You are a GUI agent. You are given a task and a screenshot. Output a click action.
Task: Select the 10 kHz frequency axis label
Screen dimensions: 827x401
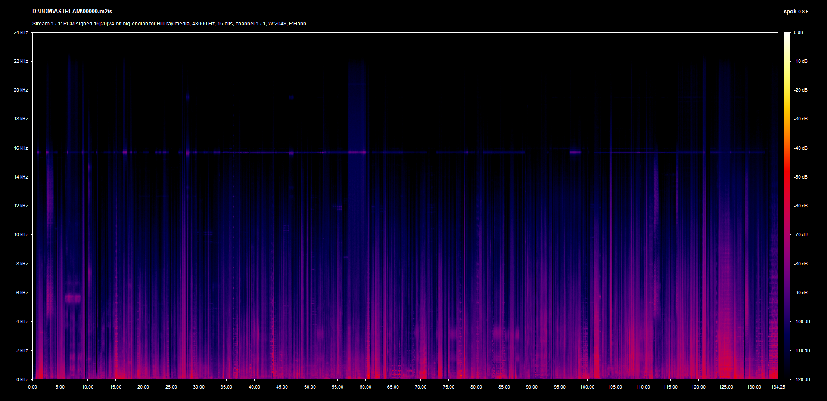21,235
